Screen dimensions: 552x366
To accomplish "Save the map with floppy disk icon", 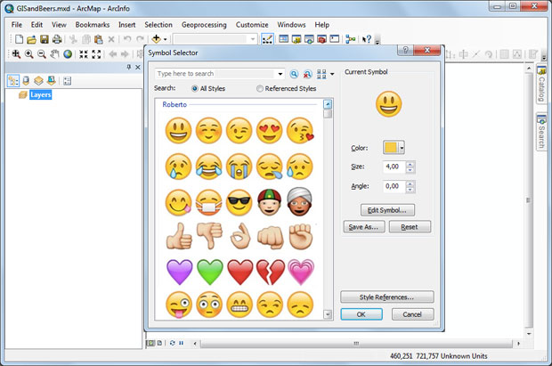I will tap(44, 39).
